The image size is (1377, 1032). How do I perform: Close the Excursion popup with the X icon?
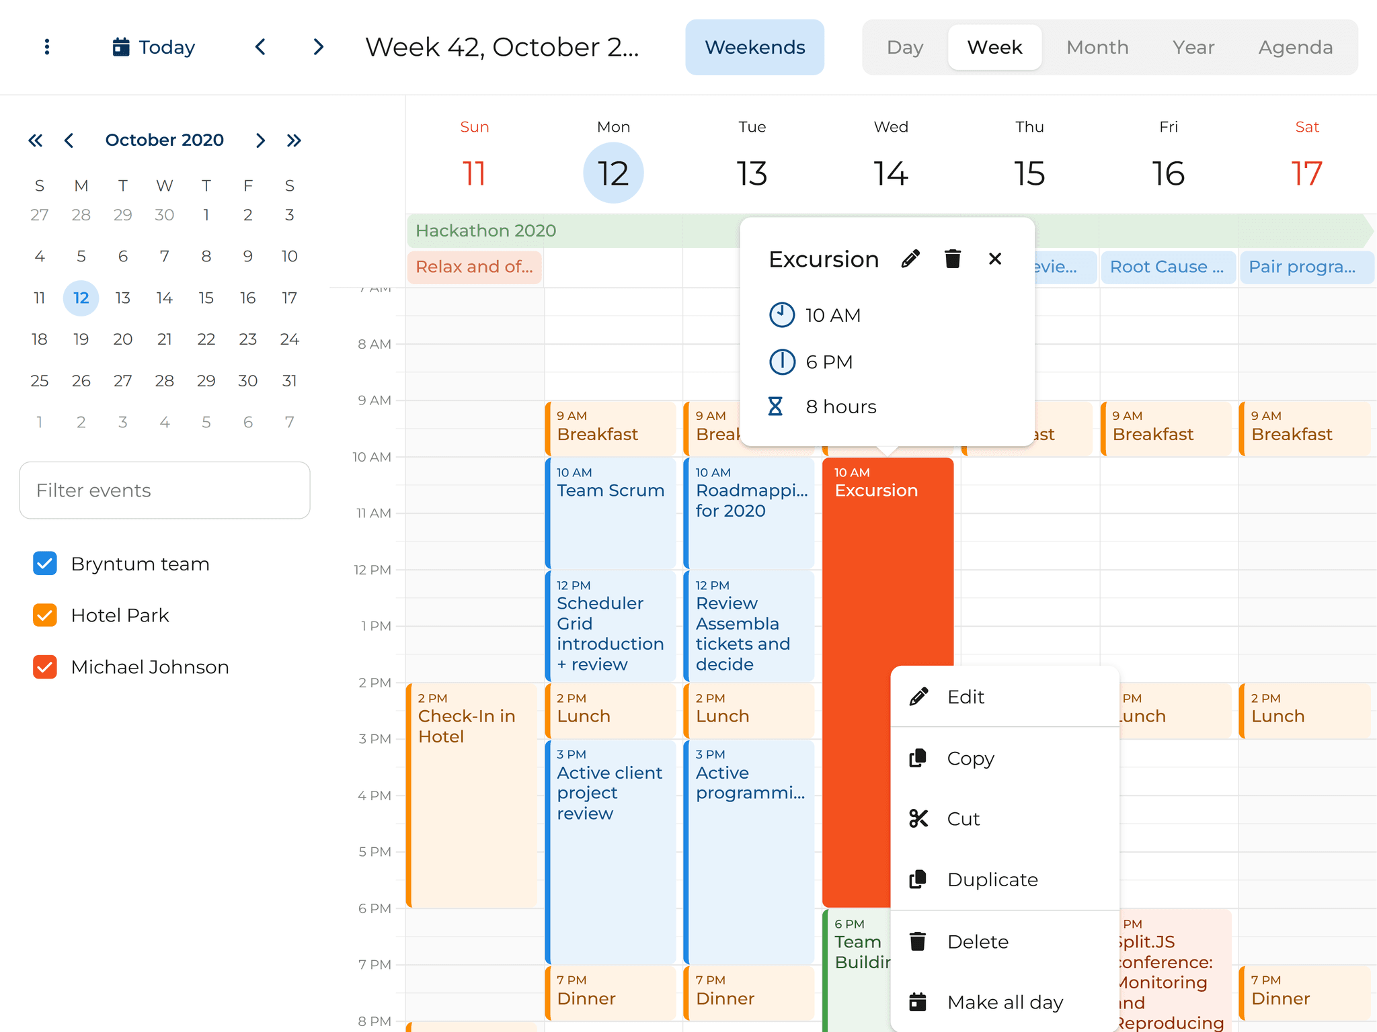(x=995, y=258)
